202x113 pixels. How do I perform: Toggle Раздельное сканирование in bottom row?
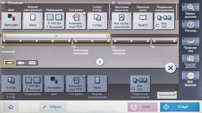pyautogui.click(x=140, y=84)
